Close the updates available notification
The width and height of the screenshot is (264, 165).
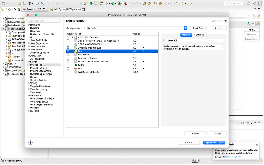point(257,145)
